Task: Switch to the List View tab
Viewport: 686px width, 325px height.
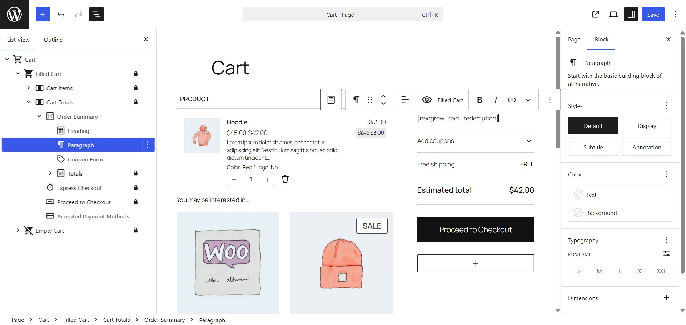Action: [18, 40]
